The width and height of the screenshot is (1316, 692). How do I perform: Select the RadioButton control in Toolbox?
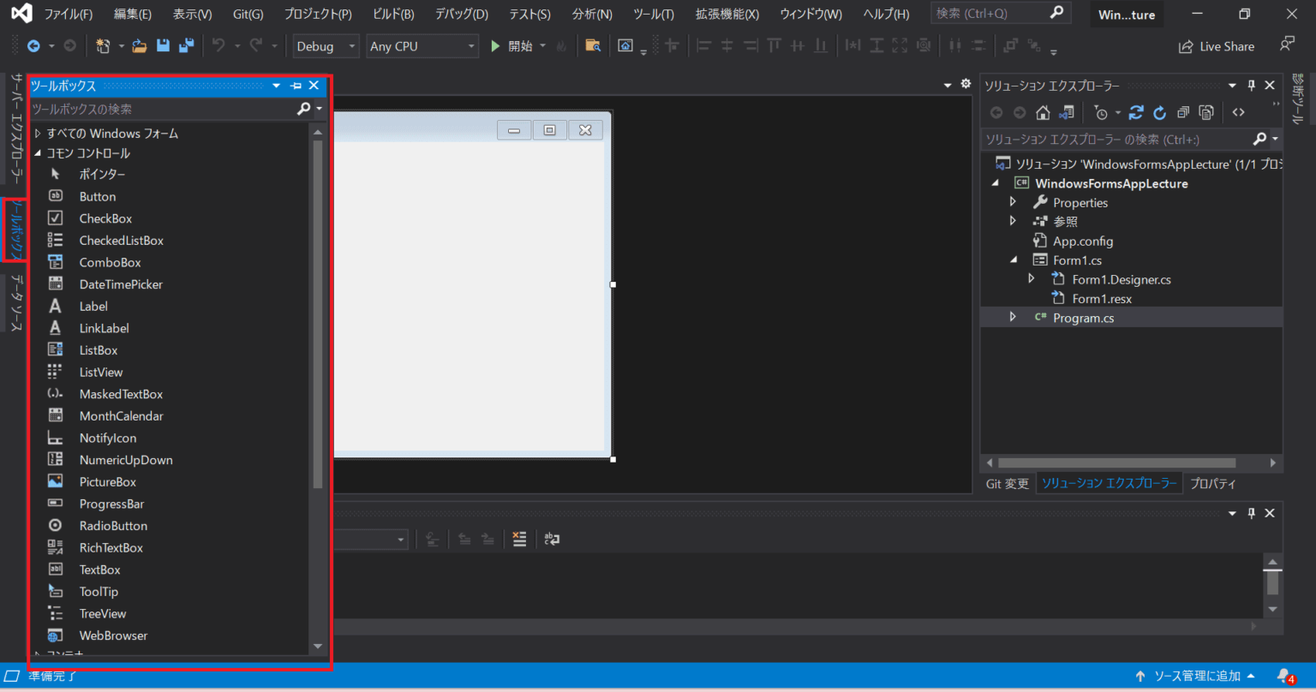[113, 526]
